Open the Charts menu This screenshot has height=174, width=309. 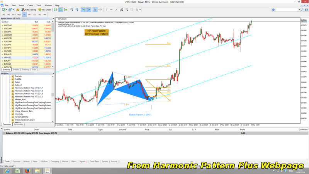(x=30, y=5)
